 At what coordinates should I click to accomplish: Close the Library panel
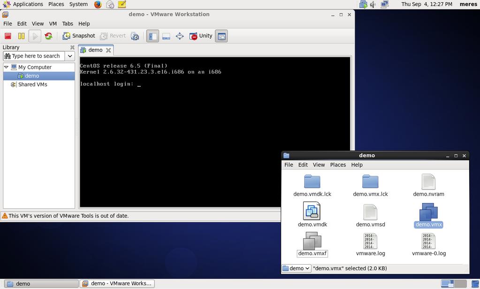click(x=72, y=47)
